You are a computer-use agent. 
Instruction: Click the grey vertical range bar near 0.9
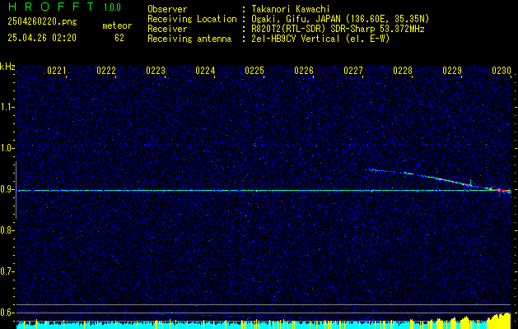16,190
